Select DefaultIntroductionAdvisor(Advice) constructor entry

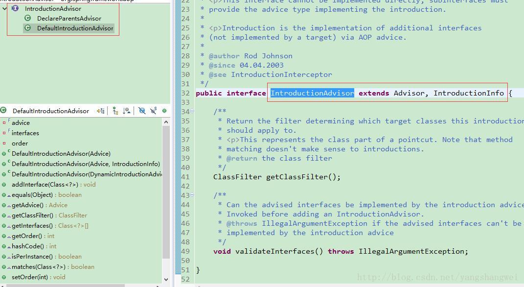61,154
